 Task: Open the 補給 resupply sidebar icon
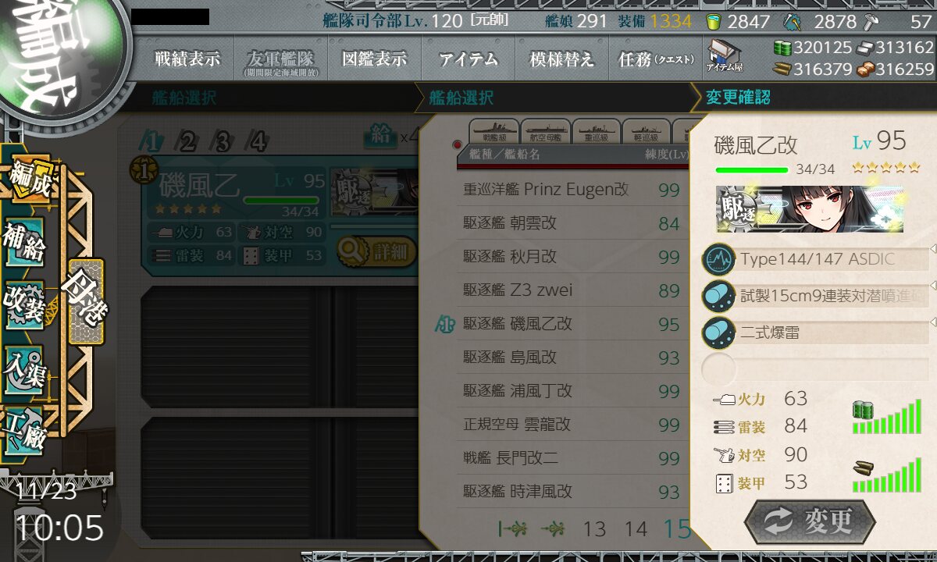(x=24, y=243)
